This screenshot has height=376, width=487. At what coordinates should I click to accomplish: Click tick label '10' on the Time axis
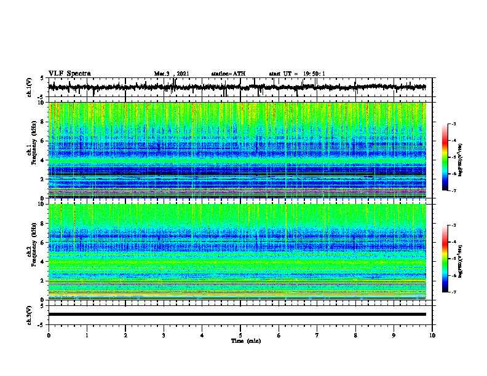pos(432,335)
